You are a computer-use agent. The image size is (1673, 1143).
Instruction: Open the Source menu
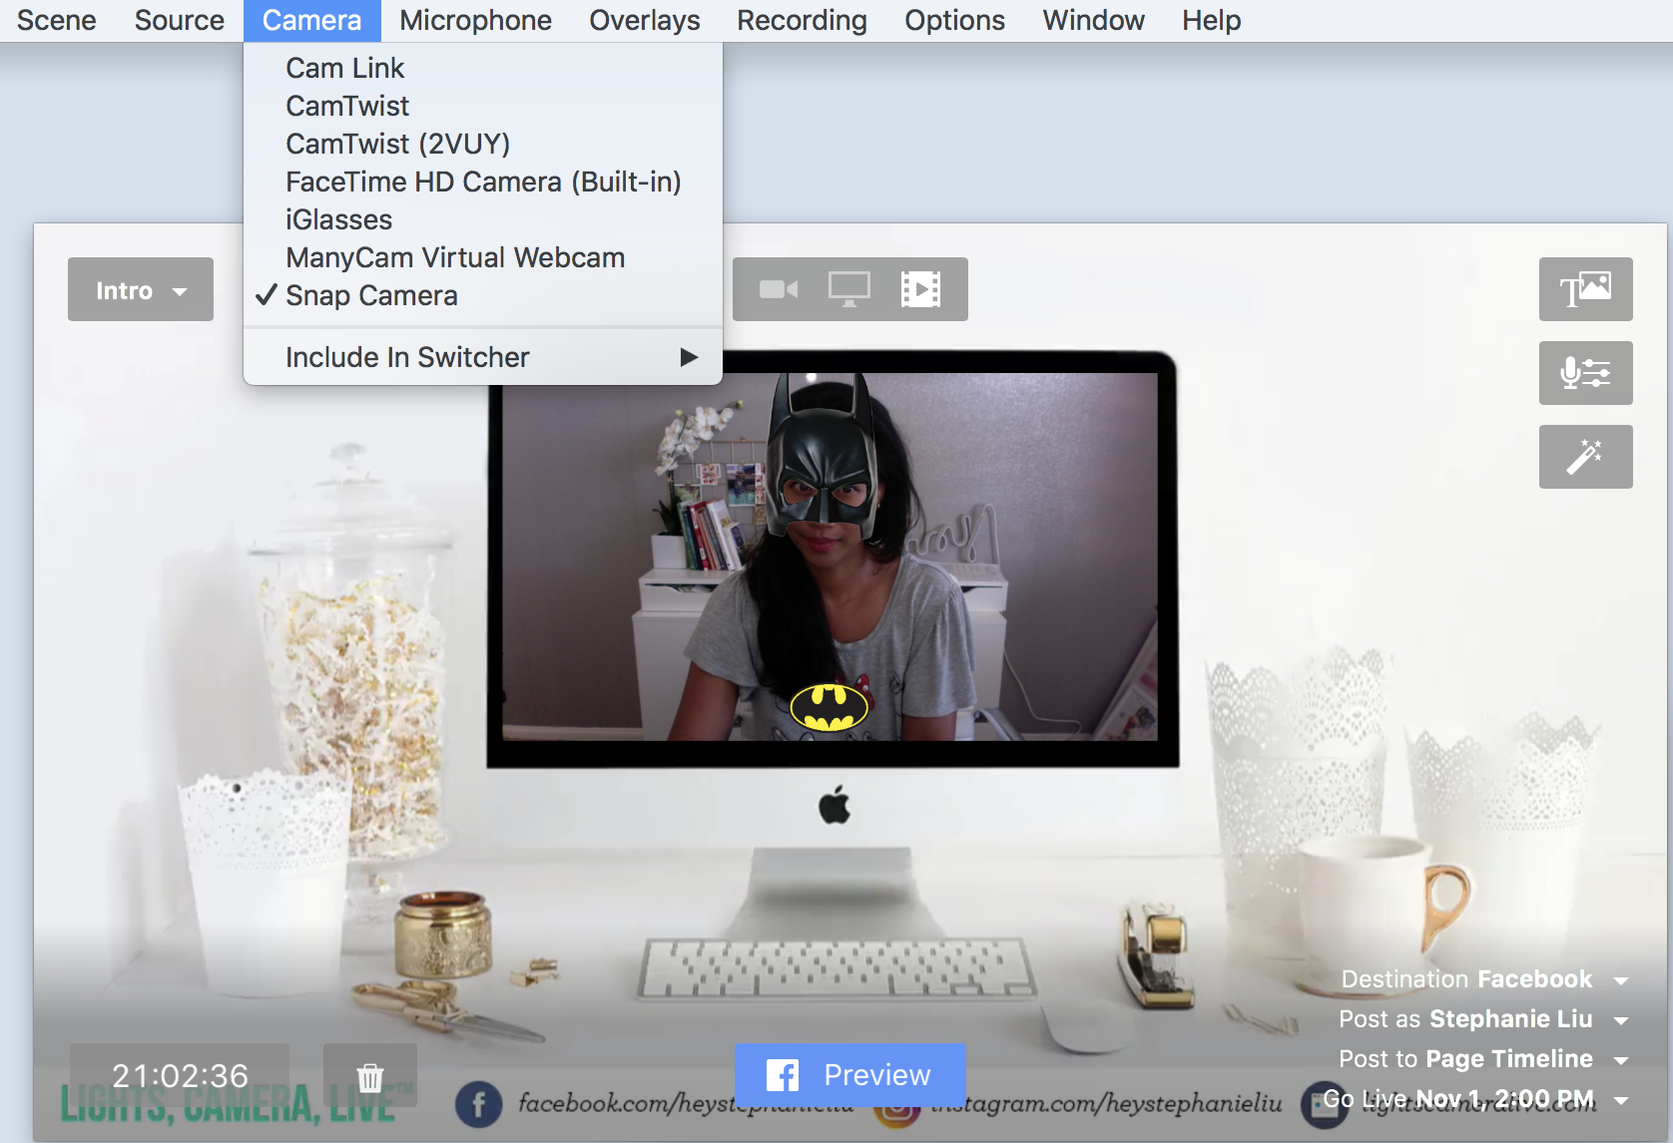[180, 21]
